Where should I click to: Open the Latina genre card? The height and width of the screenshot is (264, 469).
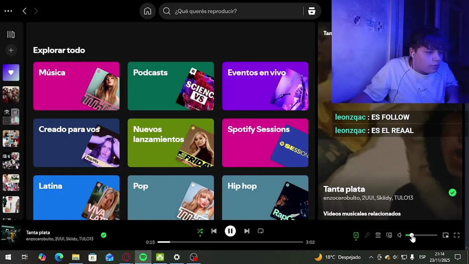point(76,198)
